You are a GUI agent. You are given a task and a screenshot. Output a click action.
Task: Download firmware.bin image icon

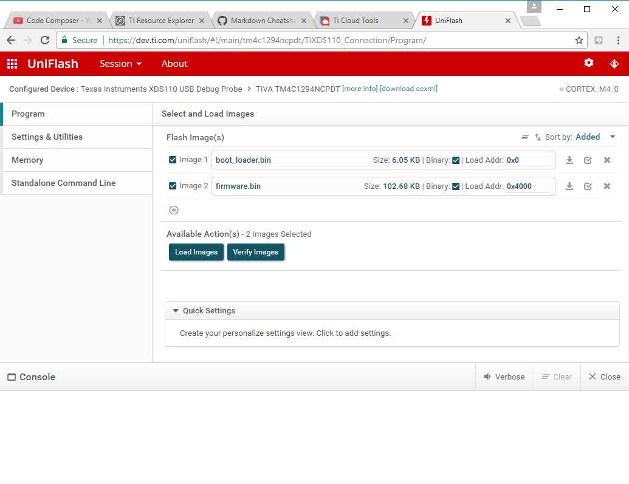point(569,186)
